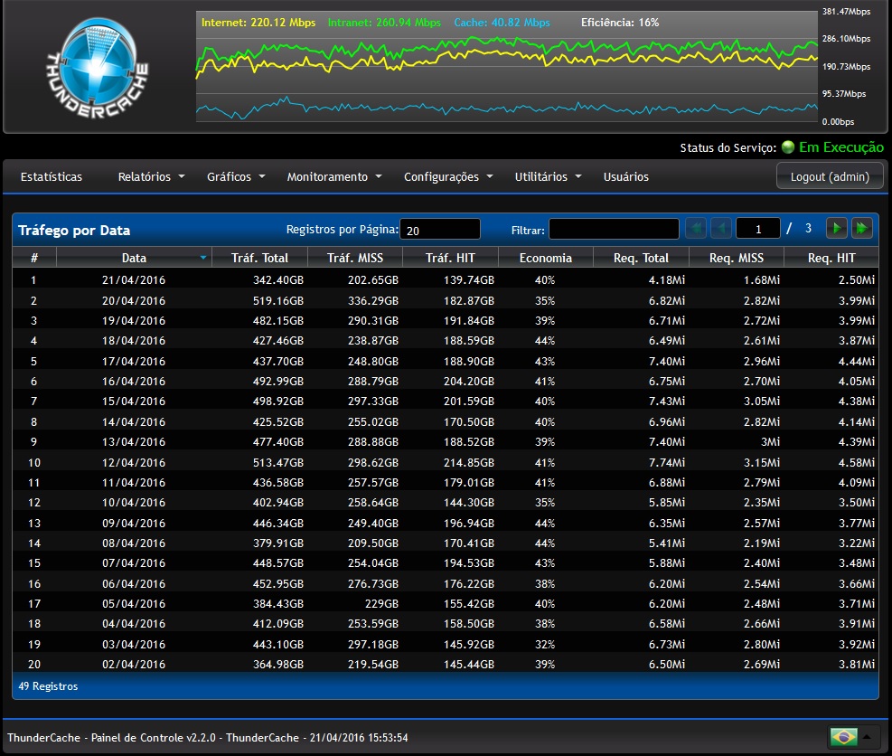Open the Monitoramento menu
Screen dimensions: 892x756
(334, 177)
